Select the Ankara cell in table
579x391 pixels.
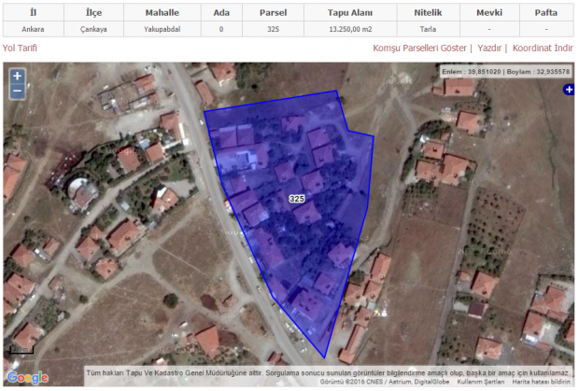click(x=34, y=29)
